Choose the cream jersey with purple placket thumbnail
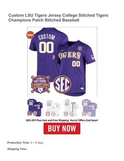This screenshot has height=161, width=124. pyautogui.click(x=71, y=108)
